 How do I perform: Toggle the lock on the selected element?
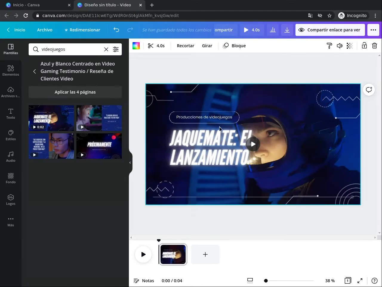coord(364,46)
